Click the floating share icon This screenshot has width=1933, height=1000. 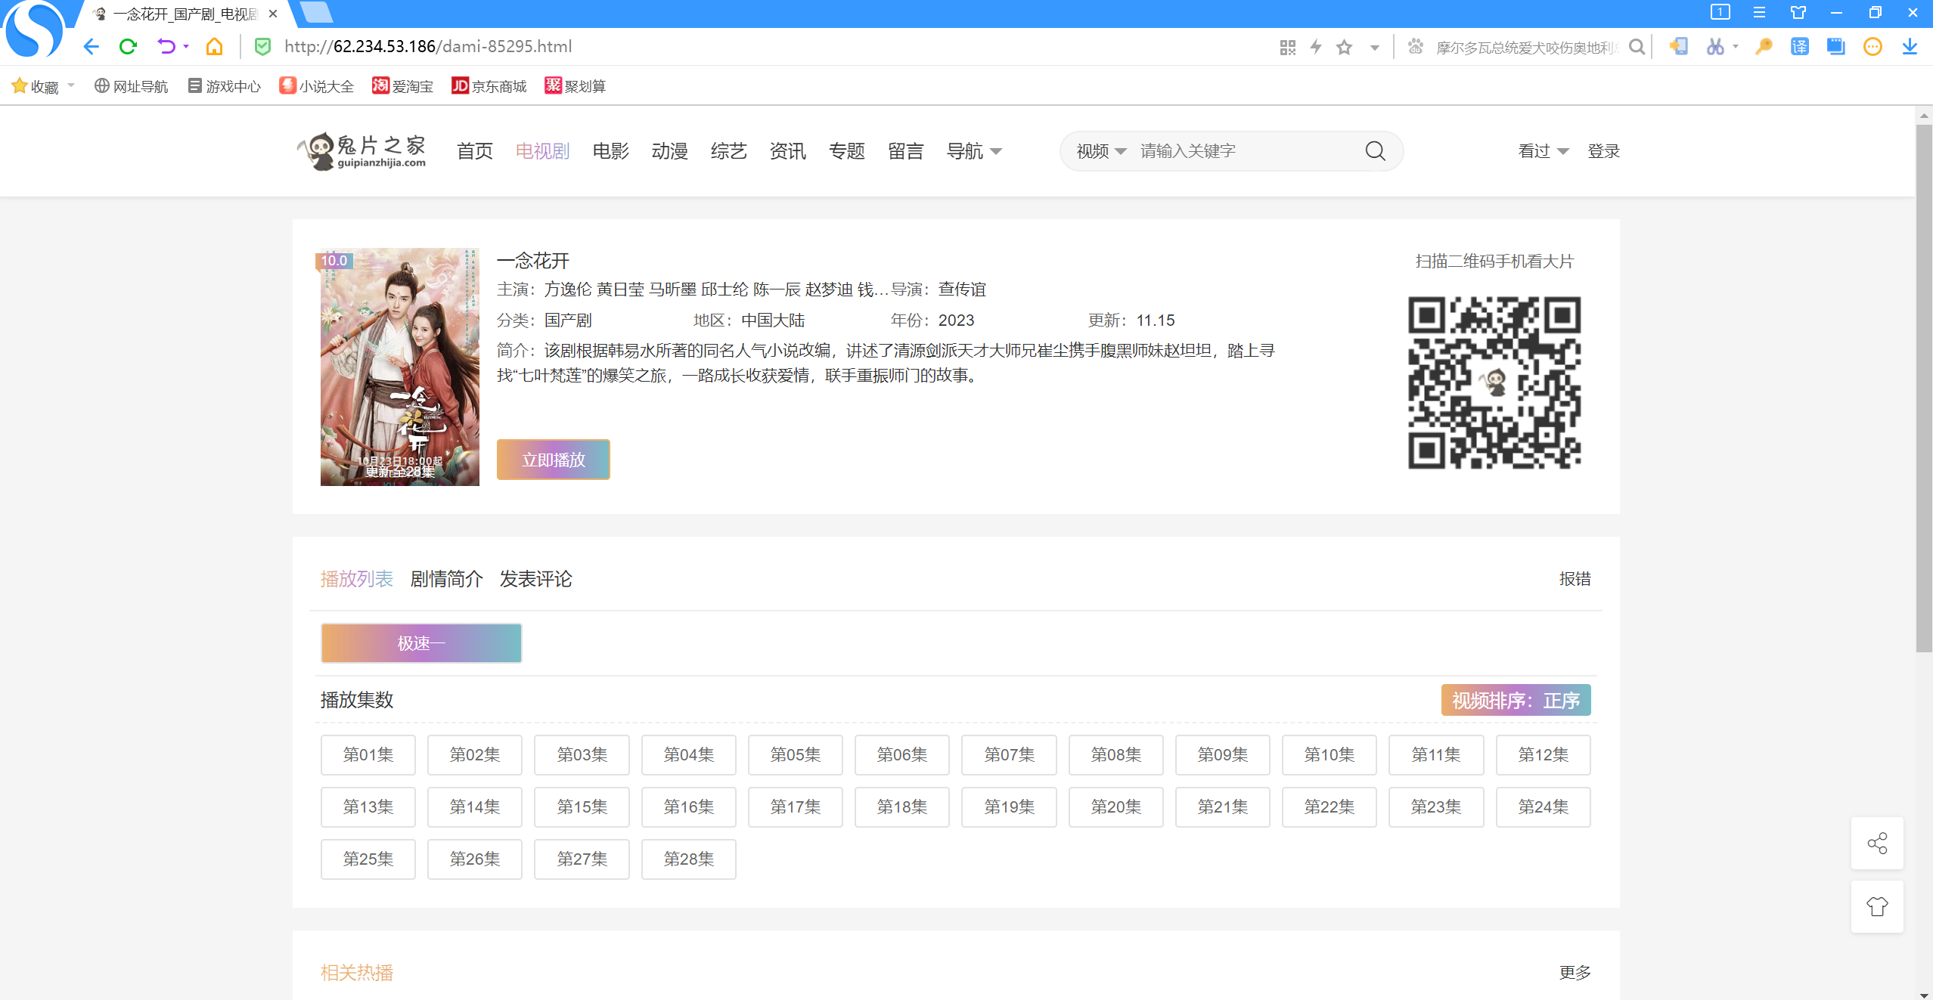(1877, 843)
